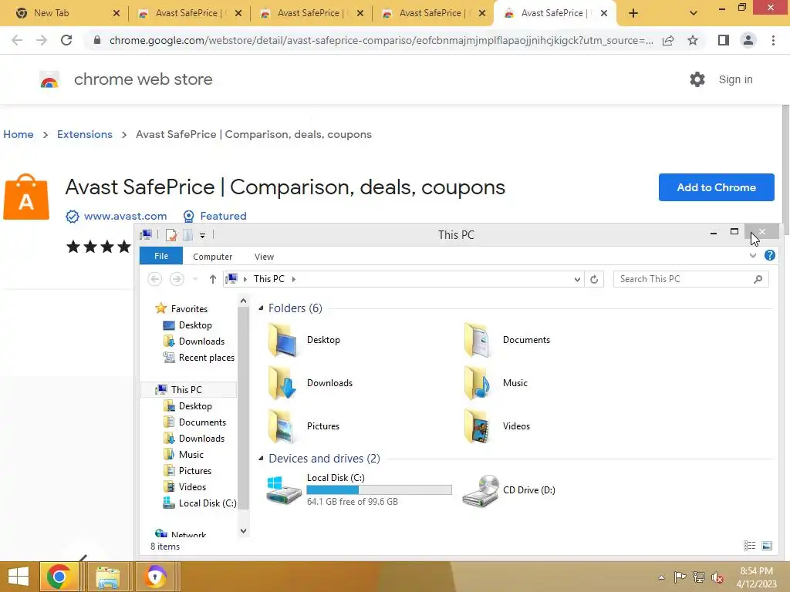The width and height of the screenshot is (790, 592).
Task: Click the search magnifier in Explorer
Action: pyautogui.click(x=758, y=279)
